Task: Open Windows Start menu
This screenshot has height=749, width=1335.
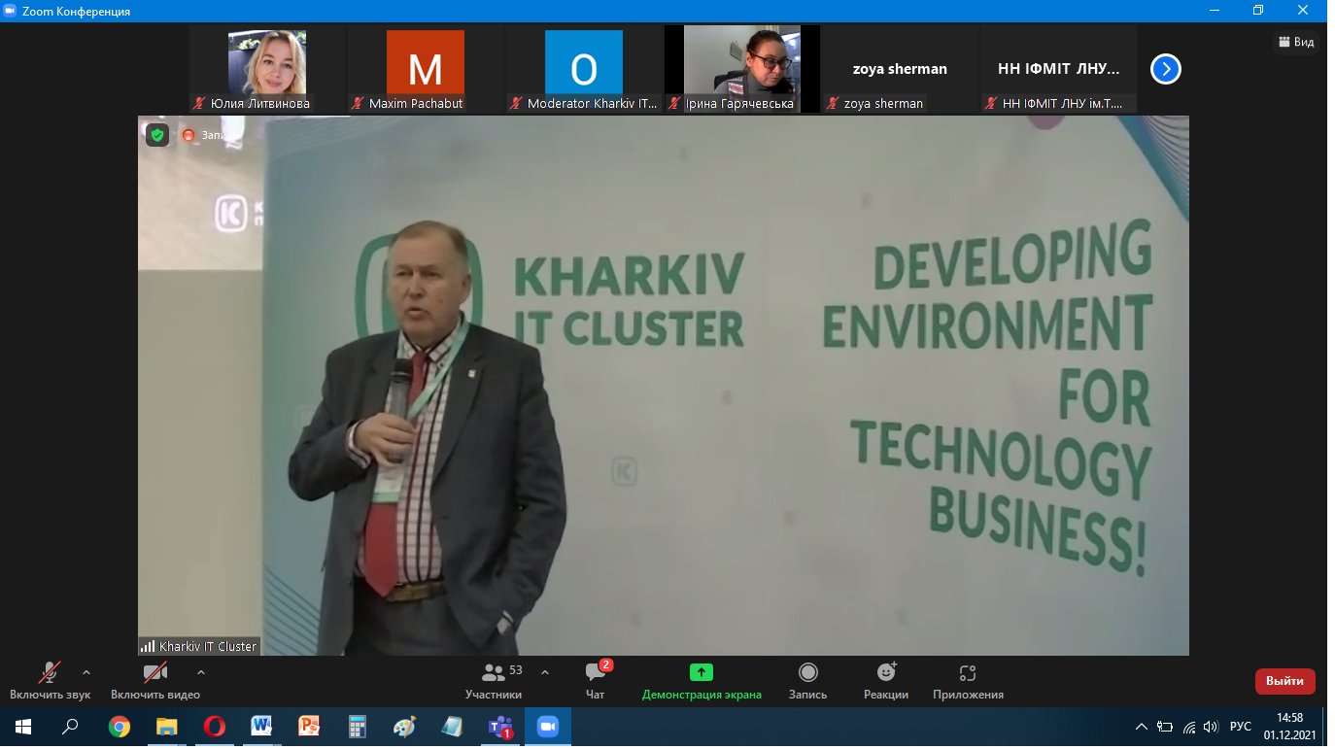Action: [23, 727]
